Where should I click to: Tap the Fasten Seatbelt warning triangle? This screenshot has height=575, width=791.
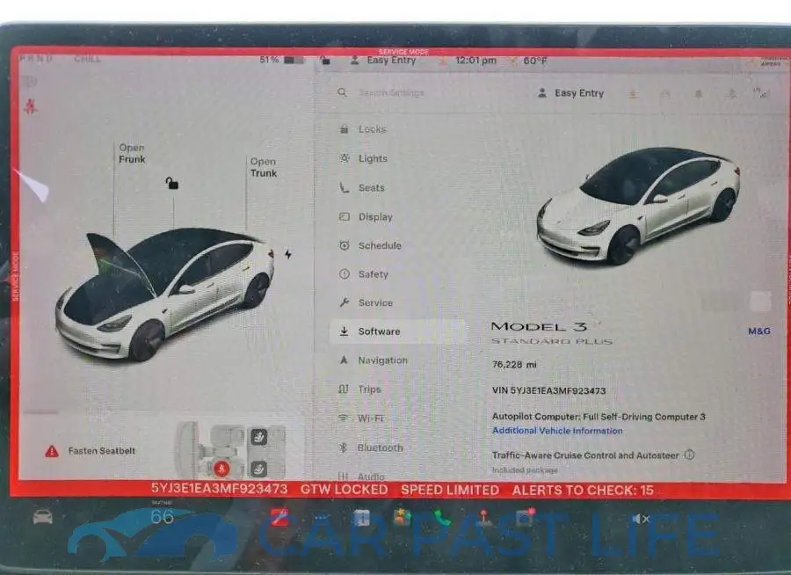point(52,451)
